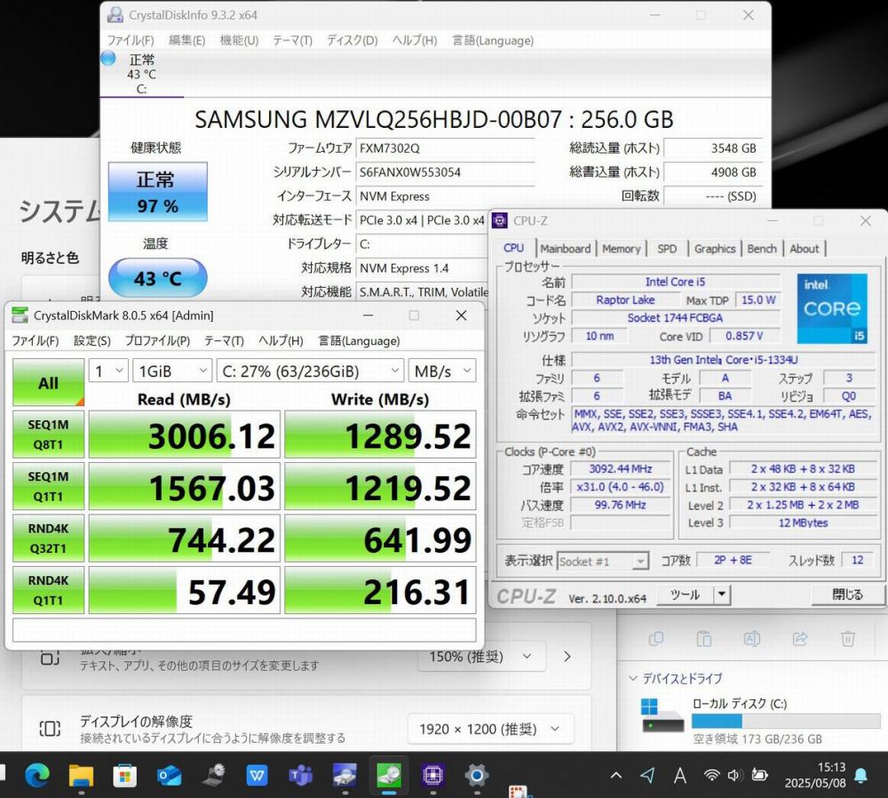Open the 1920 × 1200 resolution dropdown
The image size is (888, 798).
(x=490, y=729)
